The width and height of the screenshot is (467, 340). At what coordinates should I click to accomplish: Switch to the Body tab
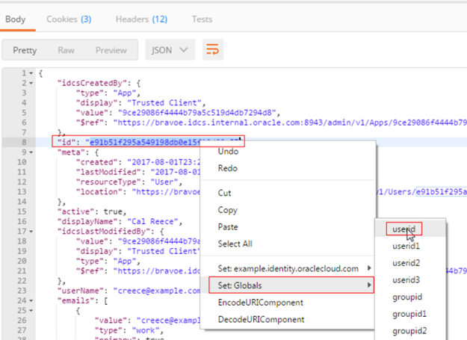(x=16, y=19)
